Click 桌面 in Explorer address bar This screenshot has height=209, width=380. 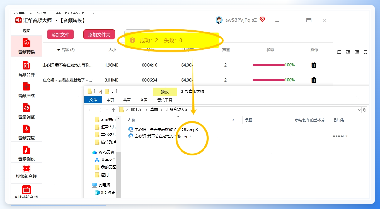(x=154, y=110)
